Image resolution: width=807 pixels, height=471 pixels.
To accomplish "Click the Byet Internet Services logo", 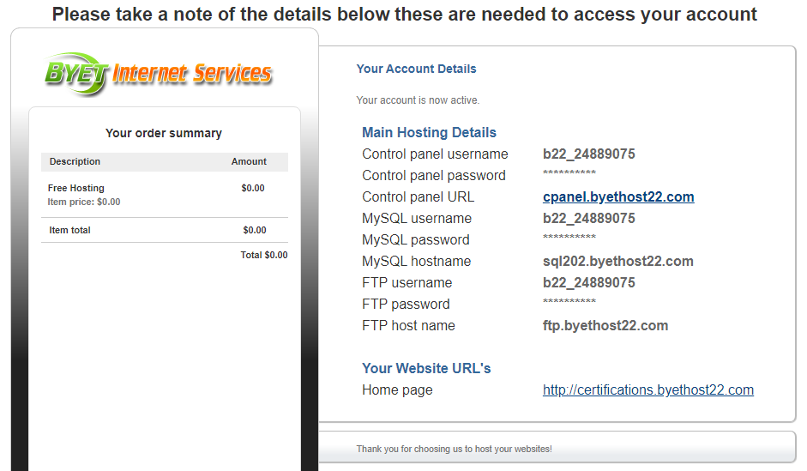I will click(158, 74).
